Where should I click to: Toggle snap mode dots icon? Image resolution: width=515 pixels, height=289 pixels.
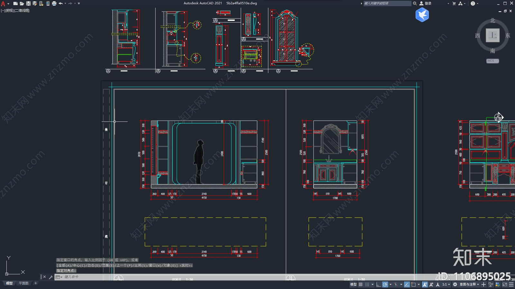[367, 285]
